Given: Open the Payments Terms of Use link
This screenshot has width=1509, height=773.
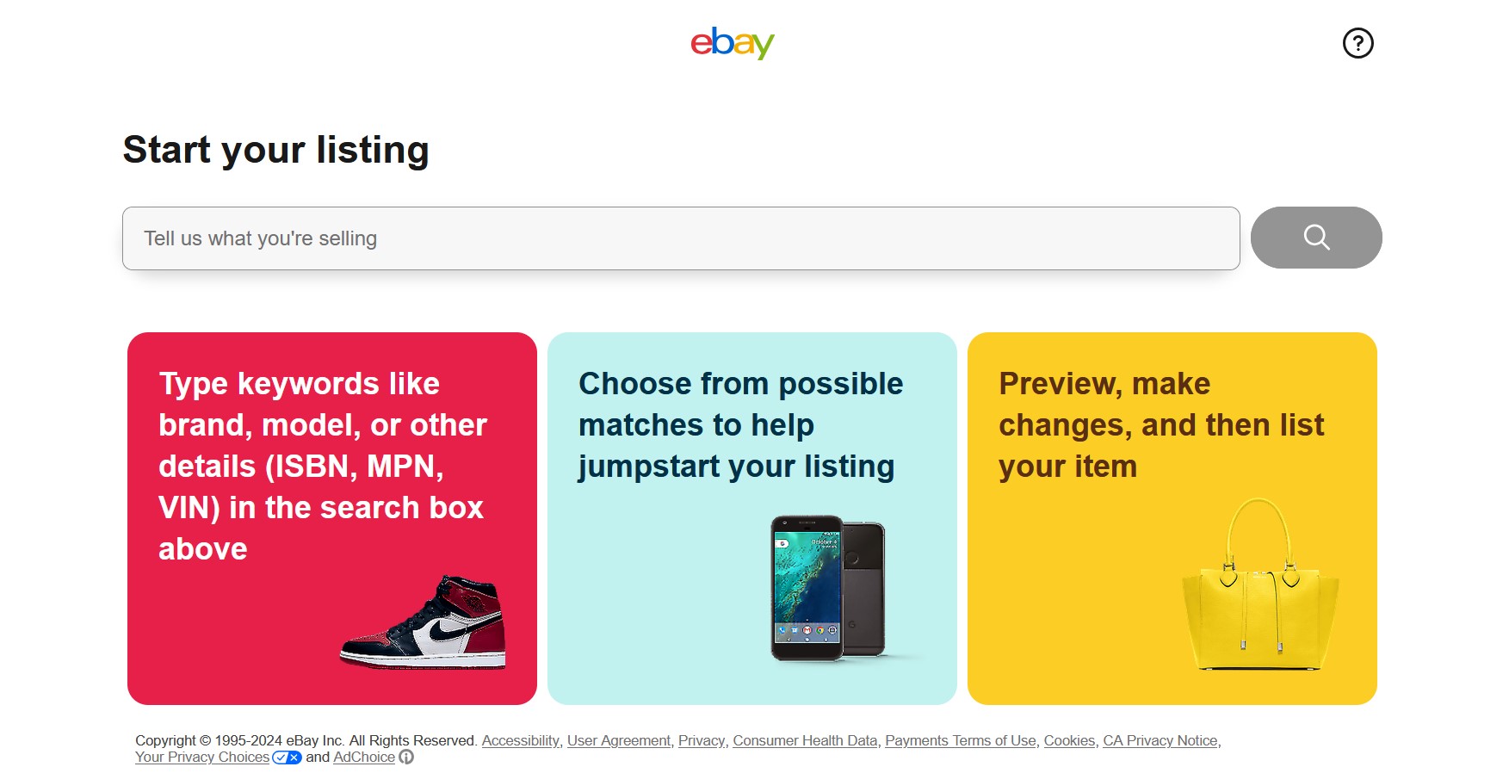Looking at the screenshot, I should pyautogui.click(x=960, y=740).
